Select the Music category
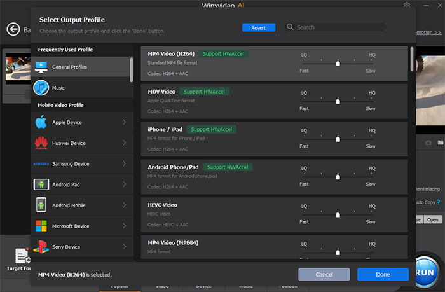The height and width of the screenshot is (292, 445). pyautogui.click(x=82, y=88)
